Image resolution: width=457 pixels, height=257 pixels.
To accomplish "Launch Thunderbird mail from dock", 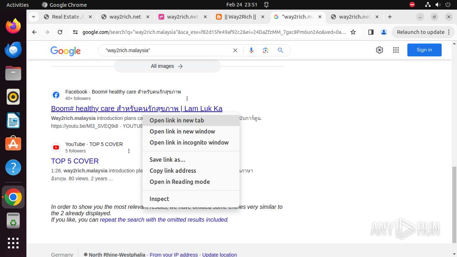I will 13,50.
